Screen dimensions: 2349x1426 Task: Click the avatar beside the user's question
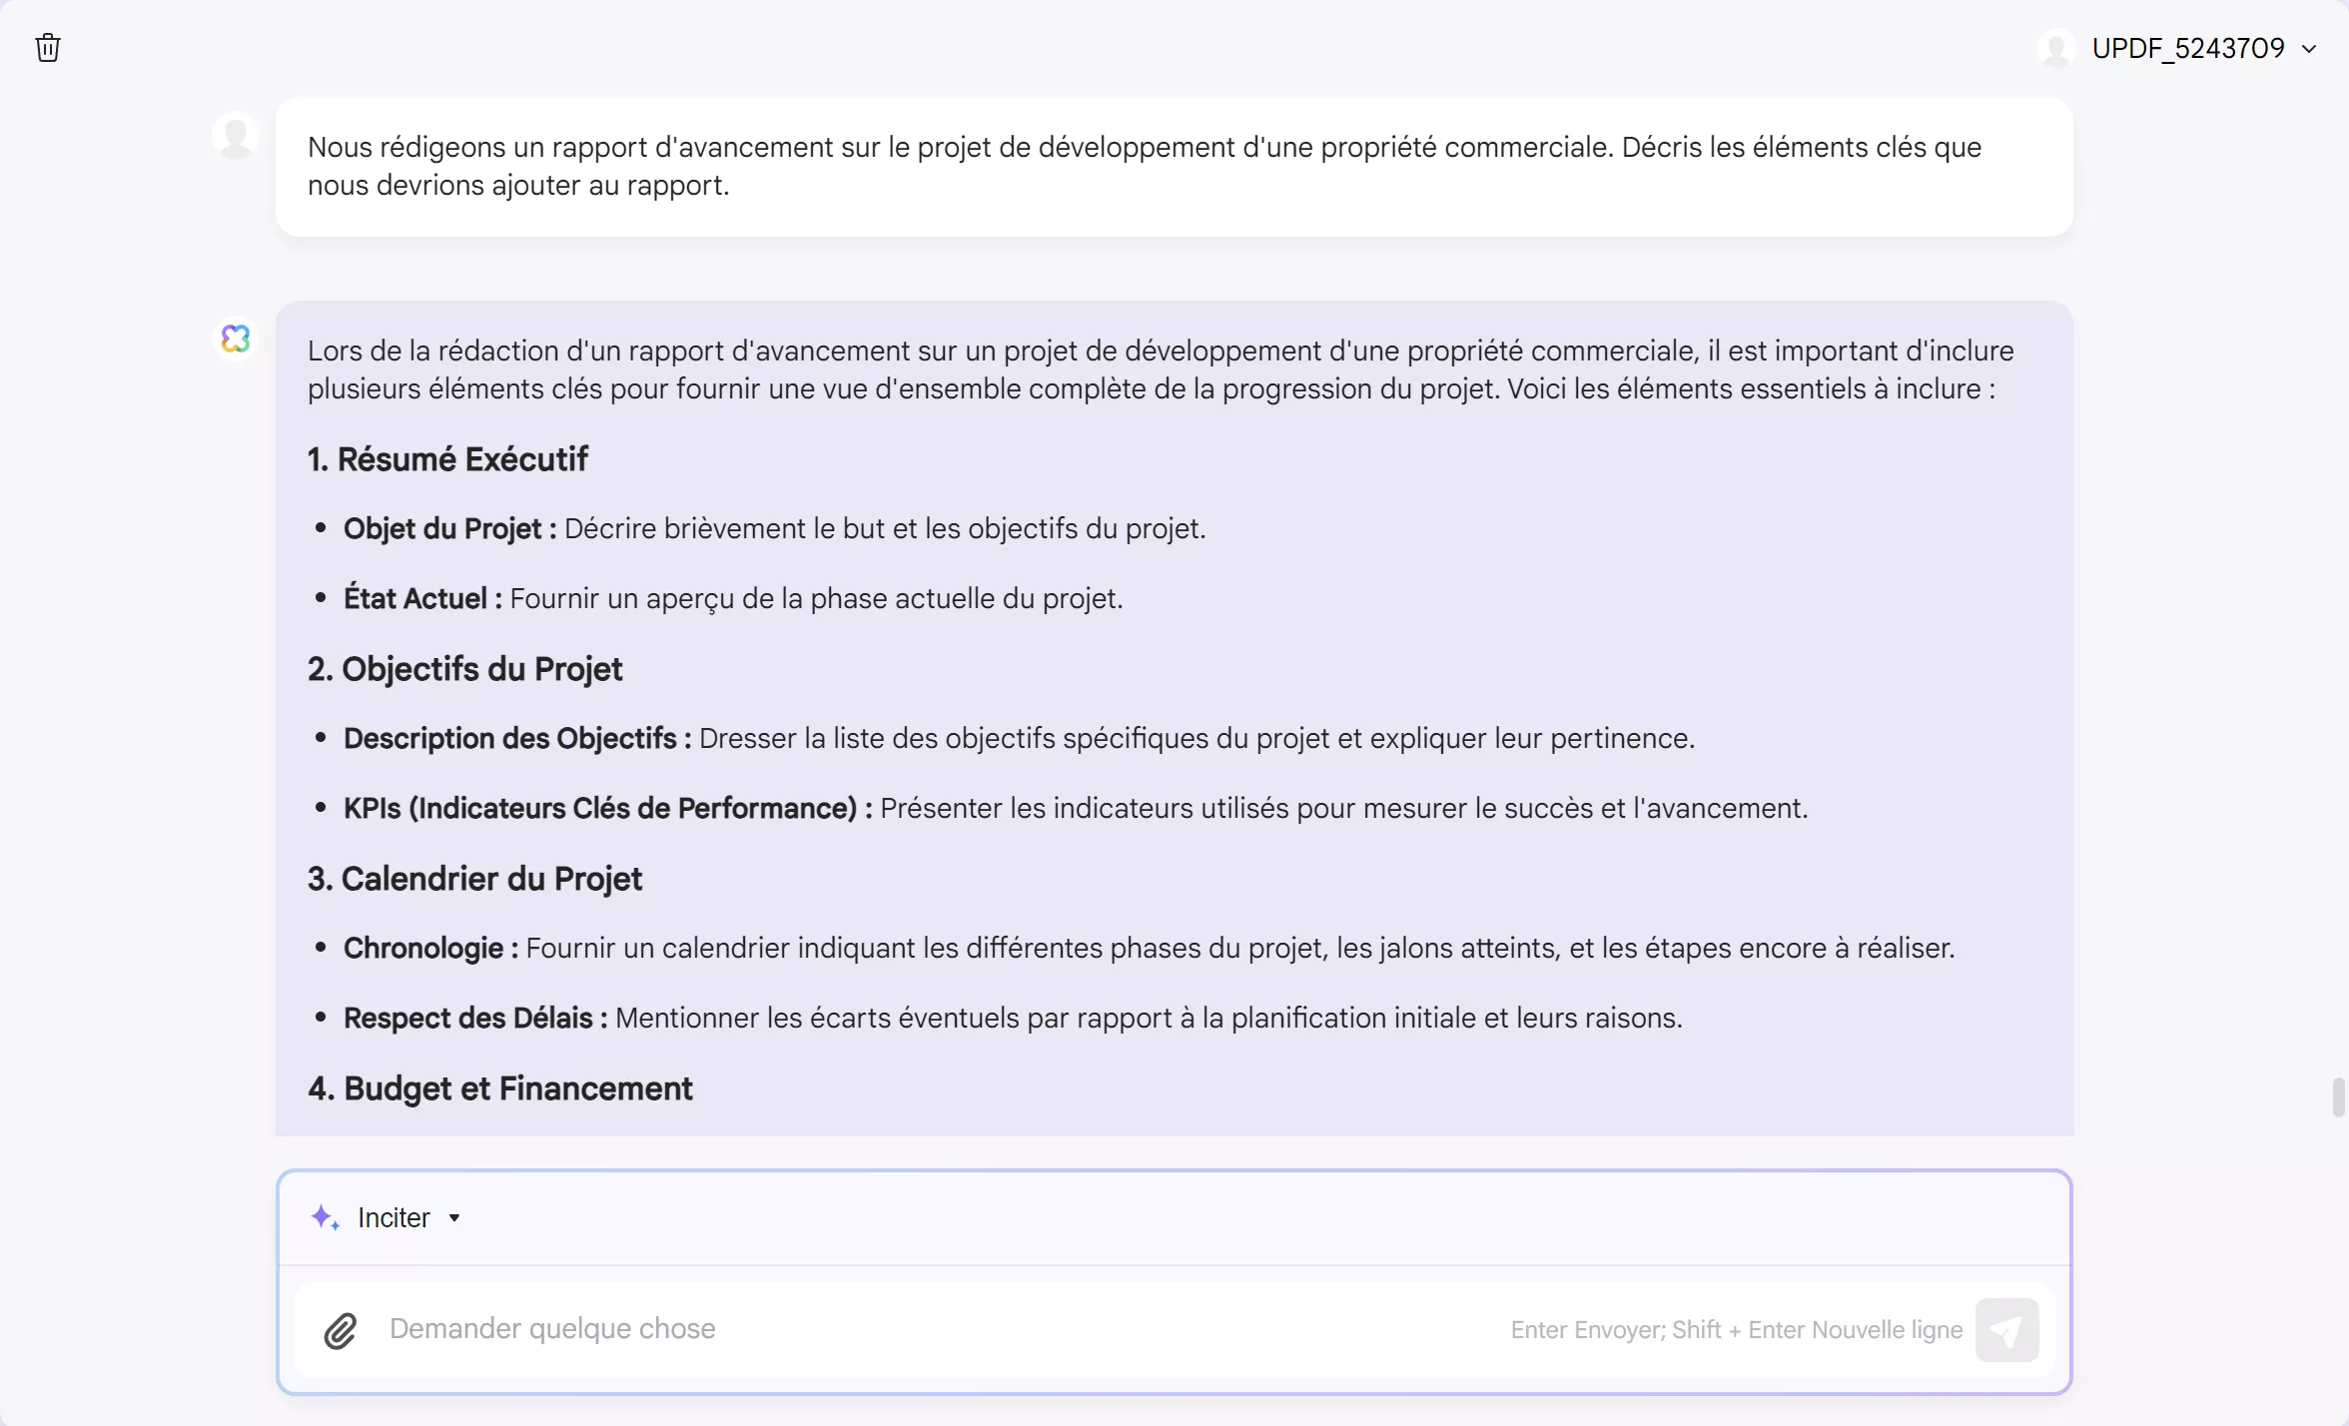236,134
